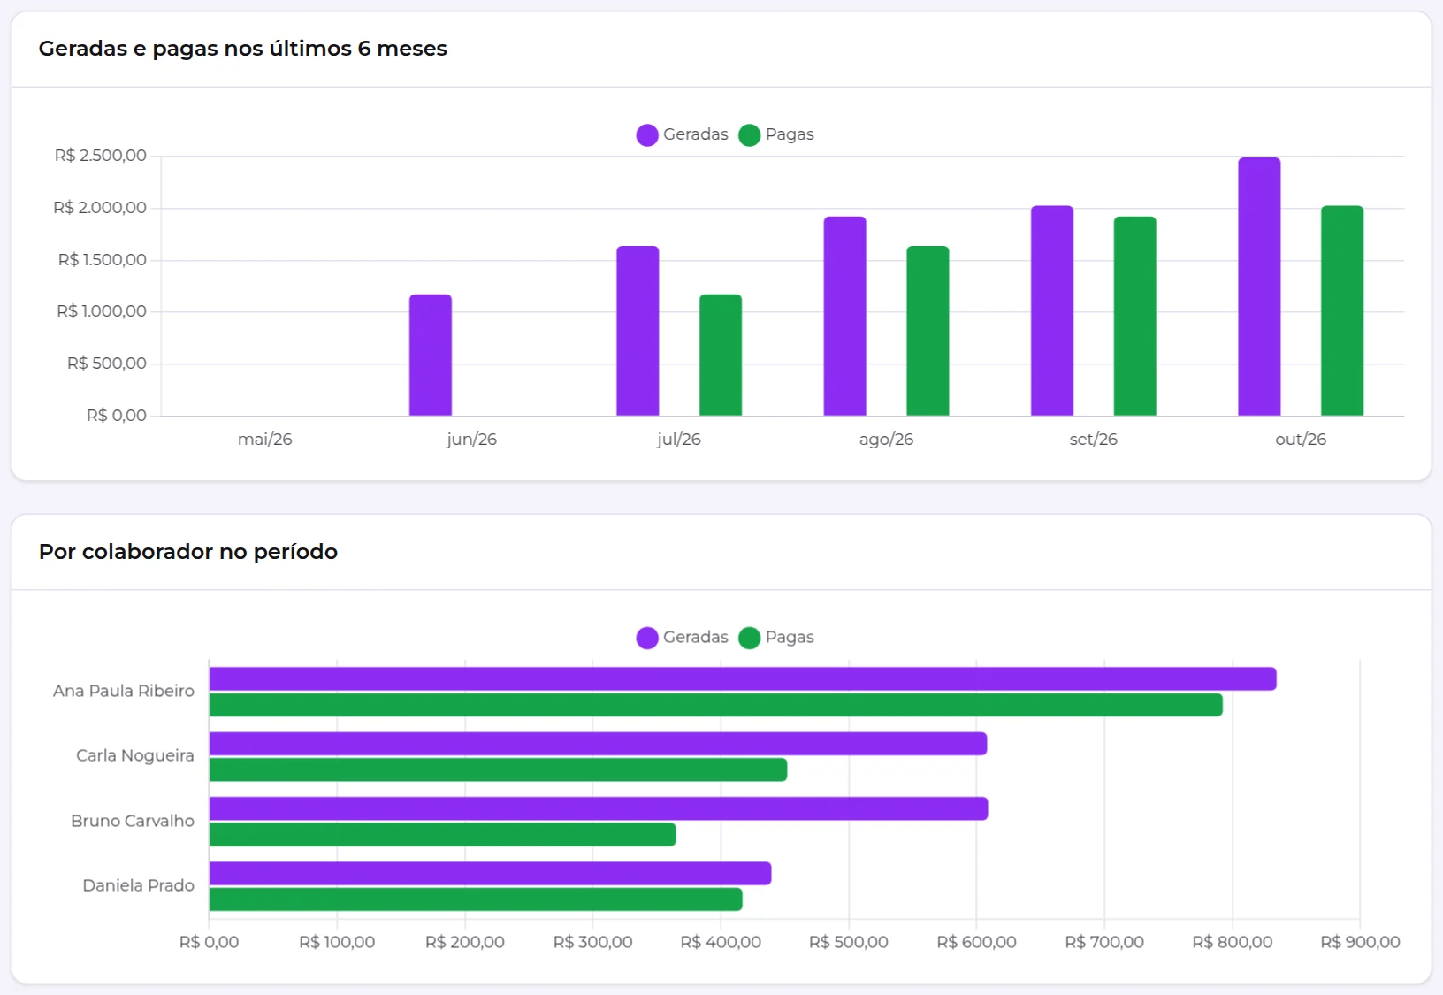Click 'Geradas e pagas nos últimos 6 meses' heading

coord(243,49)
